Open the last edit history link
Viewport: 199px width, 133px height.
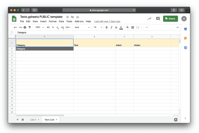coord(107,21)
